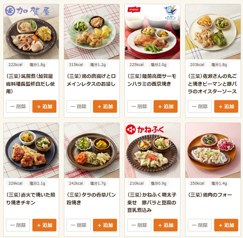Click the nissui logo badge

click(x=134, y=10)
